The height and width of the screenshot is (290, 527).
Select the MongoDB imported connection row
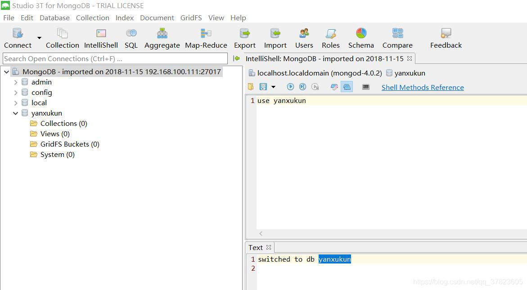click(117, 72)
